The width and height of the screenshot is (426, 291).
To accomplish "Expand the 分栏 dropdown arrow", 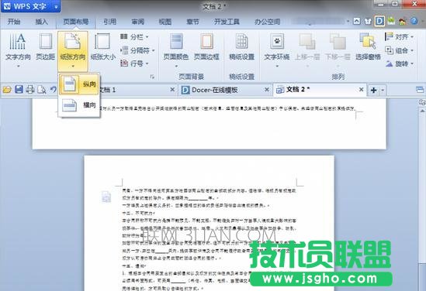I will pos(147,37).
